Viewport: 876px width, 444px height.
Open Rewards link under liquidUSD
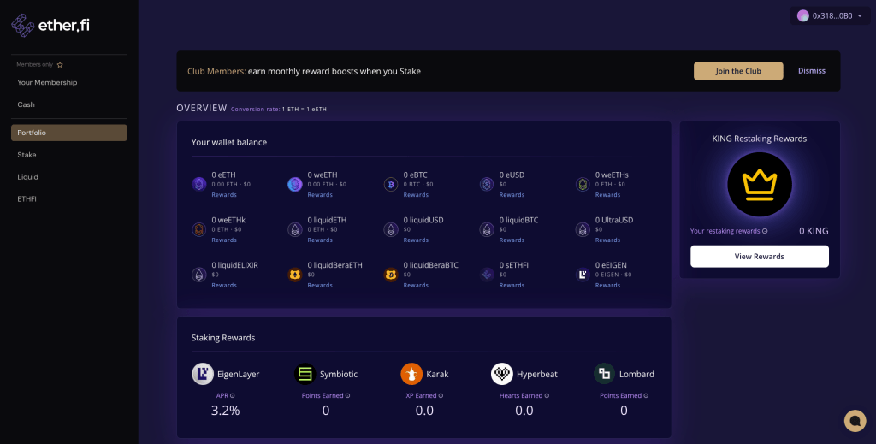[x=416, y=240]
